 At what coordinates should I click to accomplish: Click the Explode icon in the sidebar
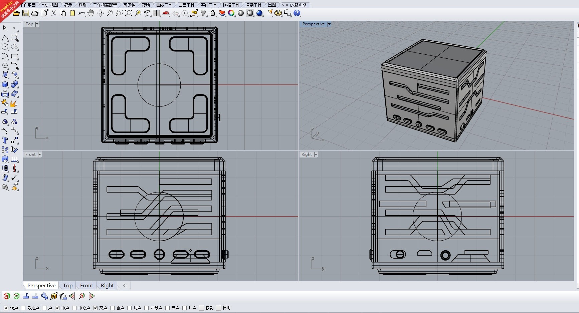point(14,103)
